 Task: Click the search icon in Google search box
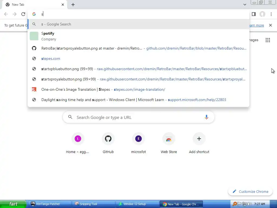70,117
